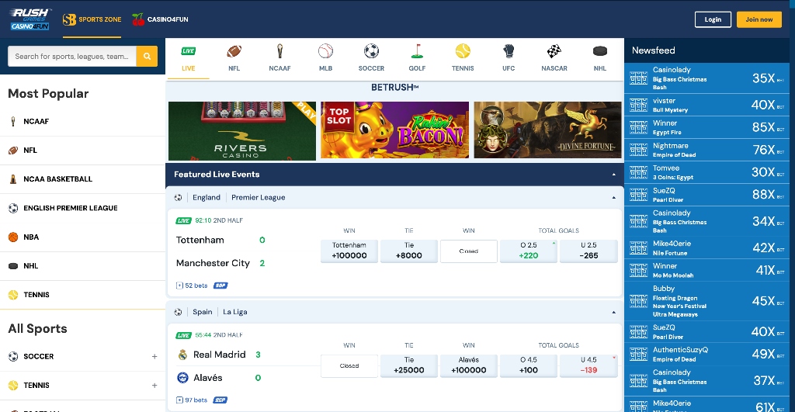Open the Rivers Casino banner

tap(242, 131)
